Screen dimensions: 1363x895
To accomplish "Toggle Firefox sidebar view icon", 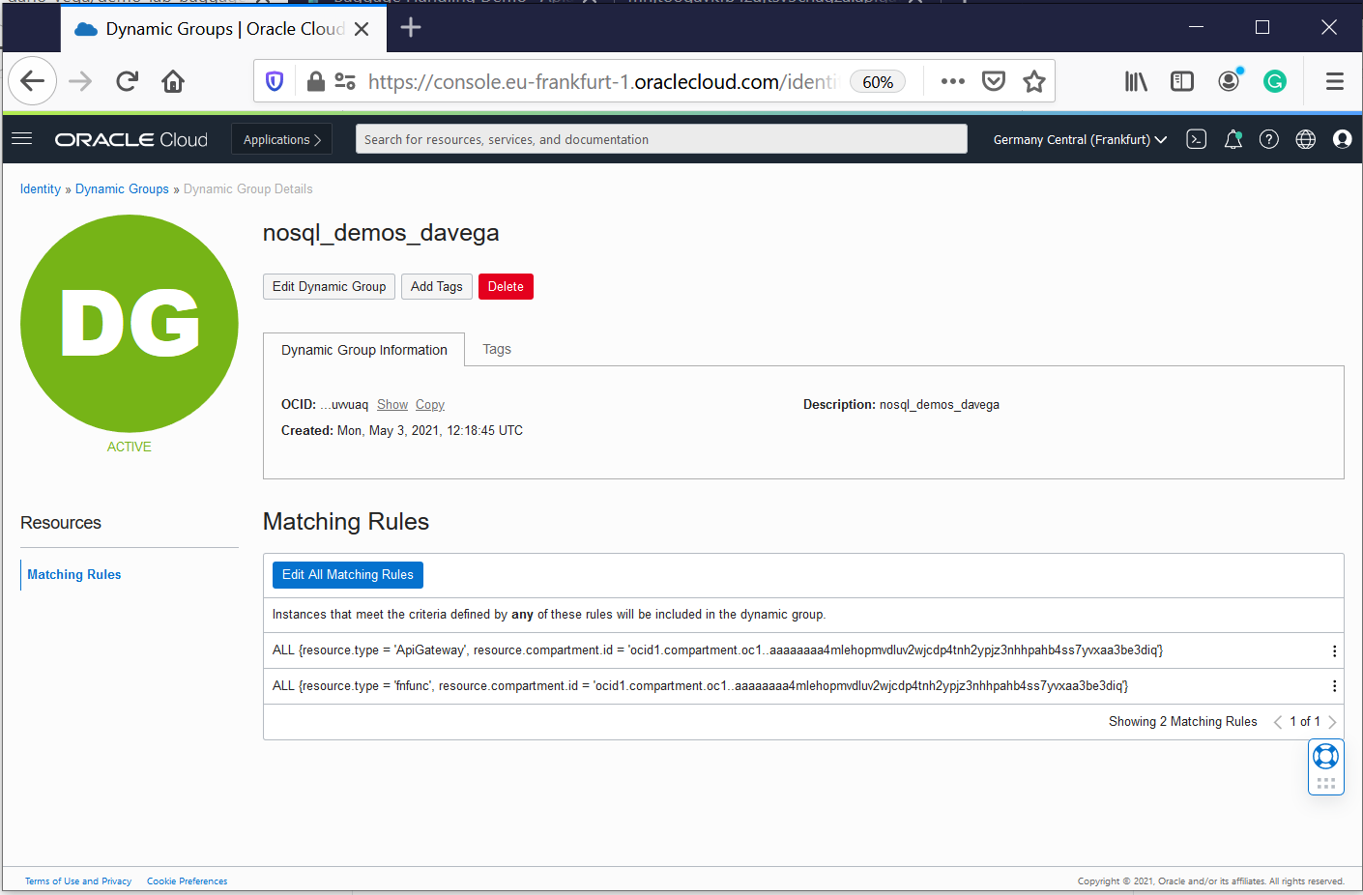I will click(1182, 81).
